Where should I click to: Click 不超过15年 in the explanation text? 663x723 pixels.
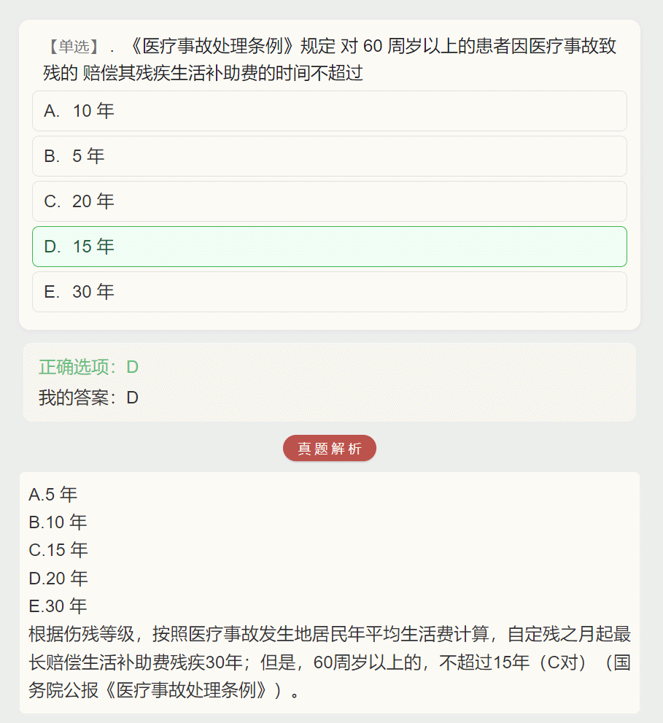[x=484, y=662]
